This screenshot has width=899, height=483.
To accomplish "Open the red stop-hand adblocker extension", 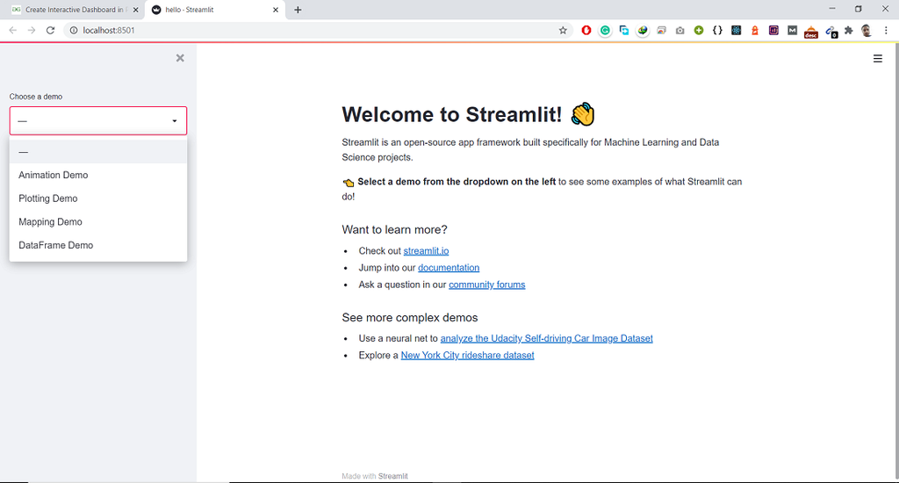I will 586,31.
